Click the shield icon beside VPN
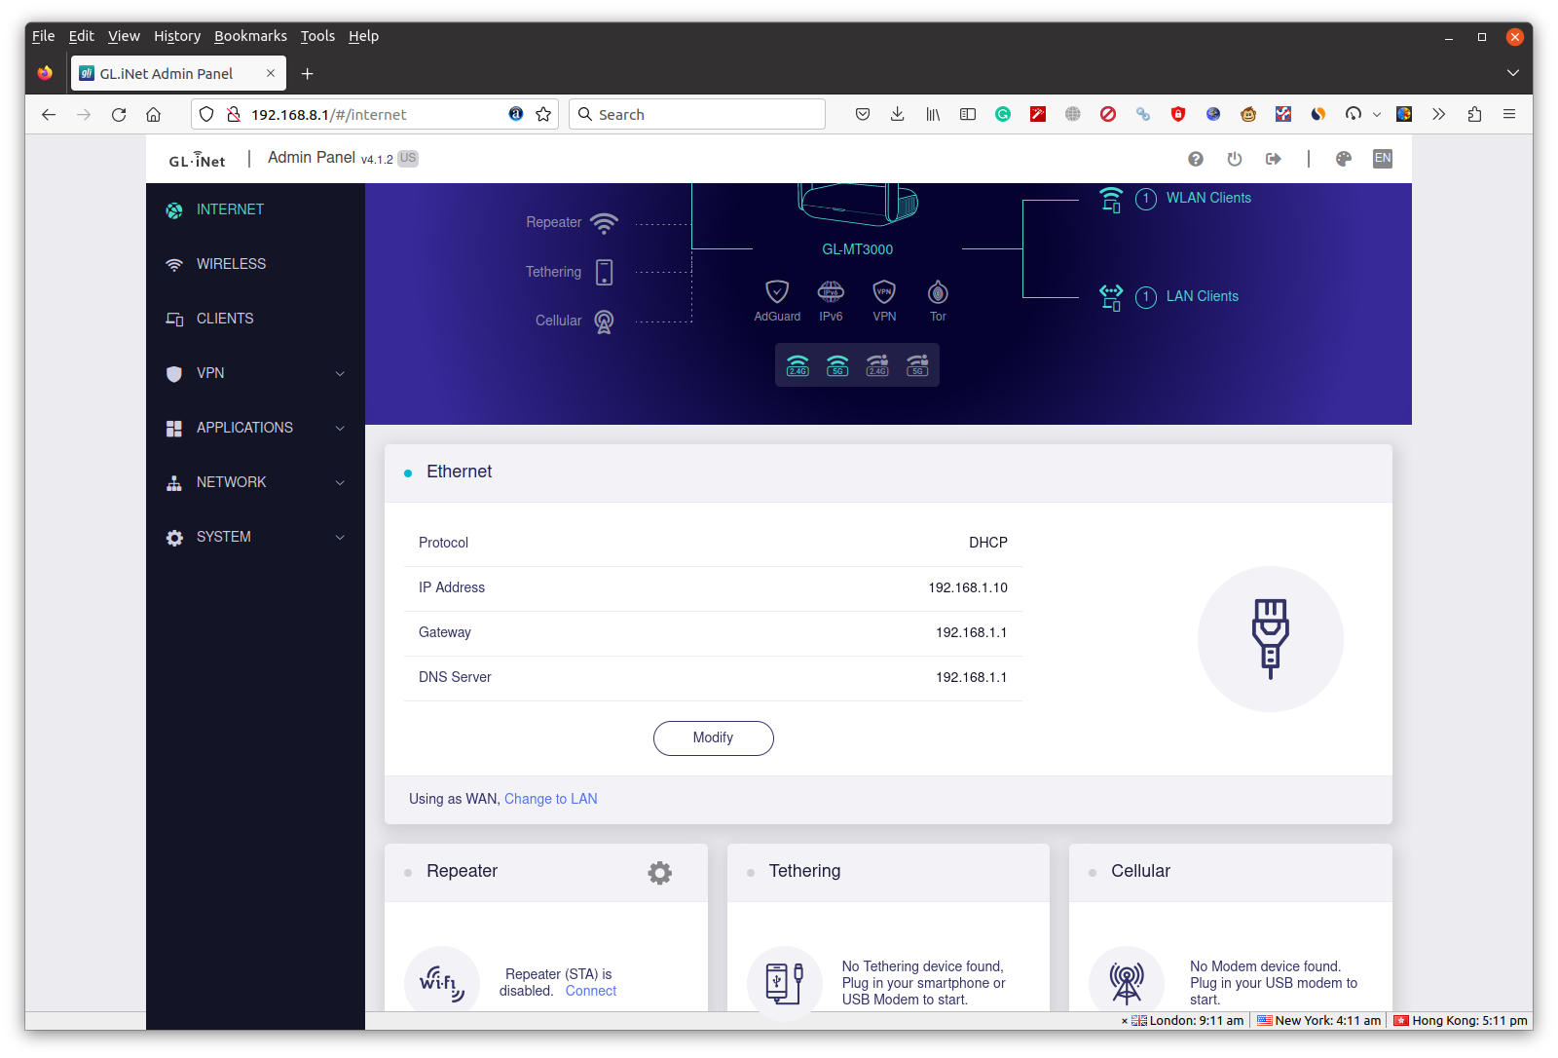 (174, 374)
